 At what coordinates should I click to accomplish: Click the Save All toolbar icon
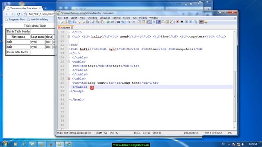[x=74, y=22]
